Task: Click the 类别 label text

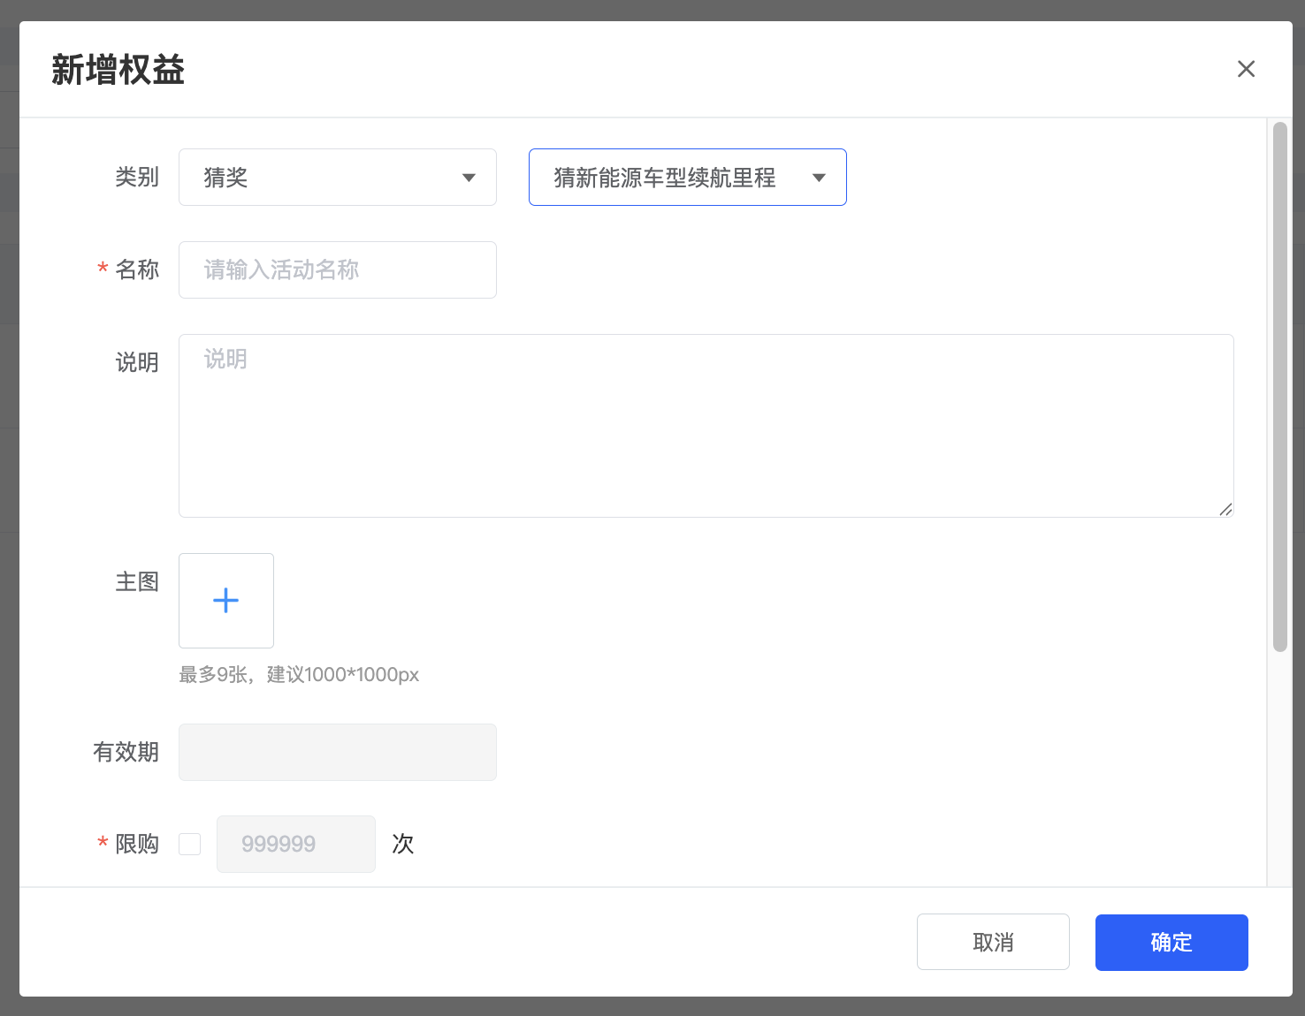Action: click(137, 178)
